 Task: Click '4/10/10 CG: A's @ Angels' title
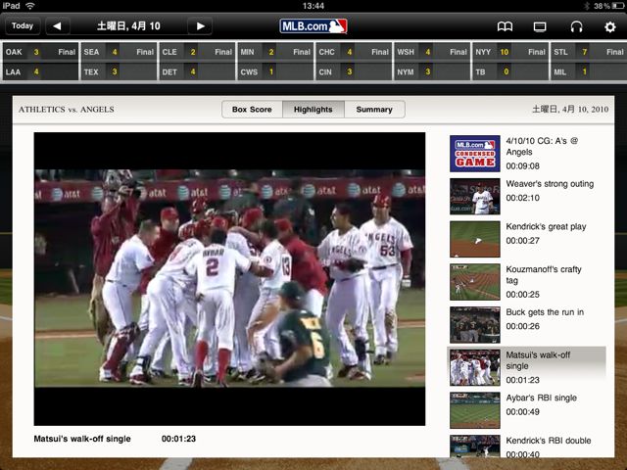point(542,146)
